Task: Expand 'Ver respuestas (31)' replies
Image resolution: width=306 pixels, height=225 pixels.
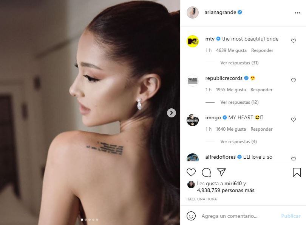Action: click(x=240, y=63)
